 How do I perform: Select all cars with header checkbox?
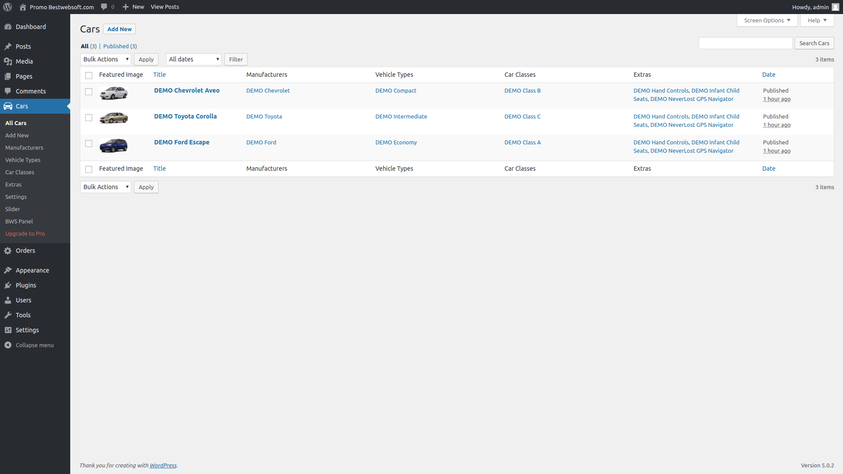tap(89, 75)
